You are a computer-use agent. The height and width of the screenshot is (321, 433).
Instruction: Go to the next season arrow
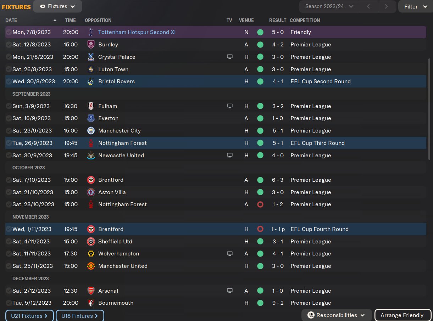tap(386, 6)
